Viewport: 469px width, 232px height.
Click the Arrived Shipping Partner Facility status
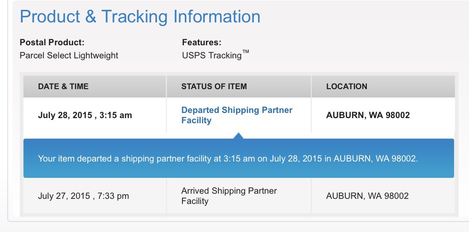click(x=229, y=196)
